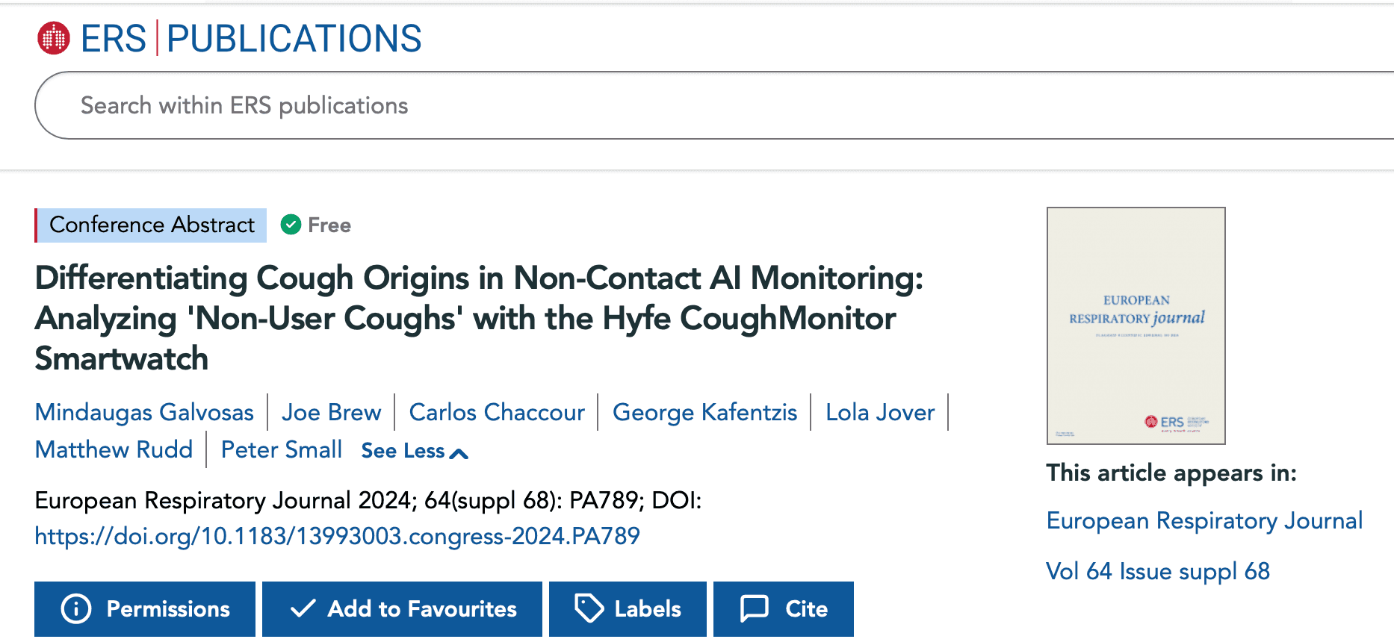Viewport: 1394px width, 642px height.
Task: Open Permissions via the info icon
Action: [x=75, y=608]
